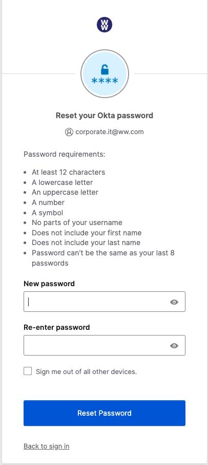Screen dimensions: 208x465
Task: Click the 'At least 12 characters' requirement
Action: pyautogui.click(x=68, y=172)
